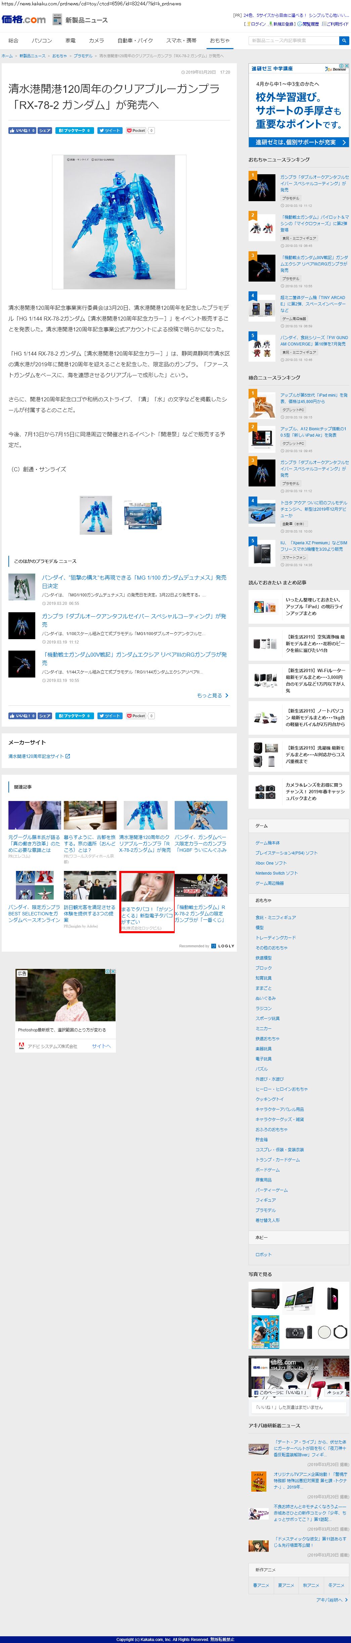Viewport: 351px width, 1643px height.
Task: Open アップル iPad mini news article
Action: coord(314,398)
